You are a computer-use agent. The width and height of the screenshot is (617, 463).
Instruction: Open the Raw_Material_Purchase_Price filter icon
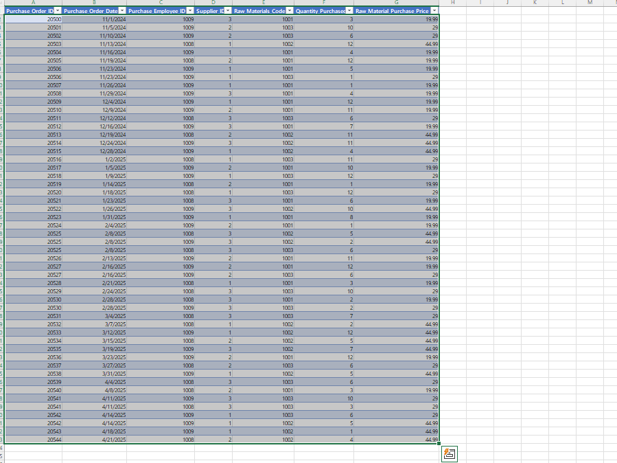[x=435, y=11]
